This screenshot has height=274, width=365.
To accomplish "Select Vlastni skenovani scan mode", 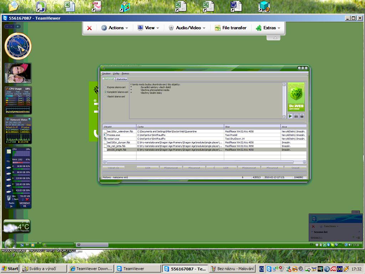I will click(105, 96).
